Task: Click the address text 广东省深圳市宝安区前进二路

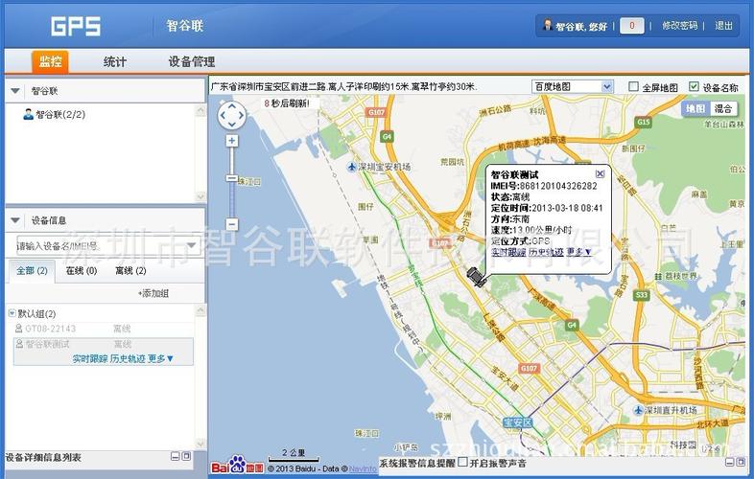Action: [x=269, y=87]
